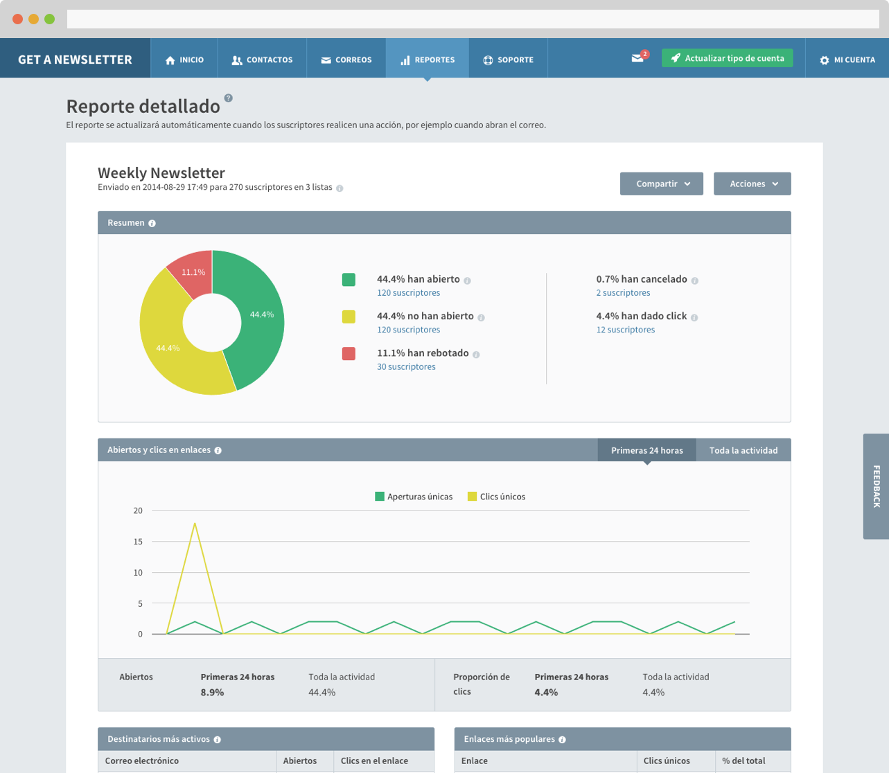Click the mail notifications envelope icon
The width and height of the screenshot is (889, 773).
point(637,58)
